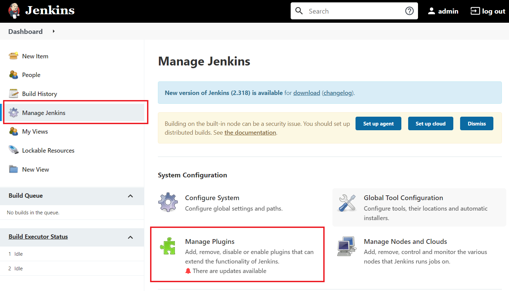Open New Item in sidebar
This screenshot has height=291, width=509.
pos(35,56)
